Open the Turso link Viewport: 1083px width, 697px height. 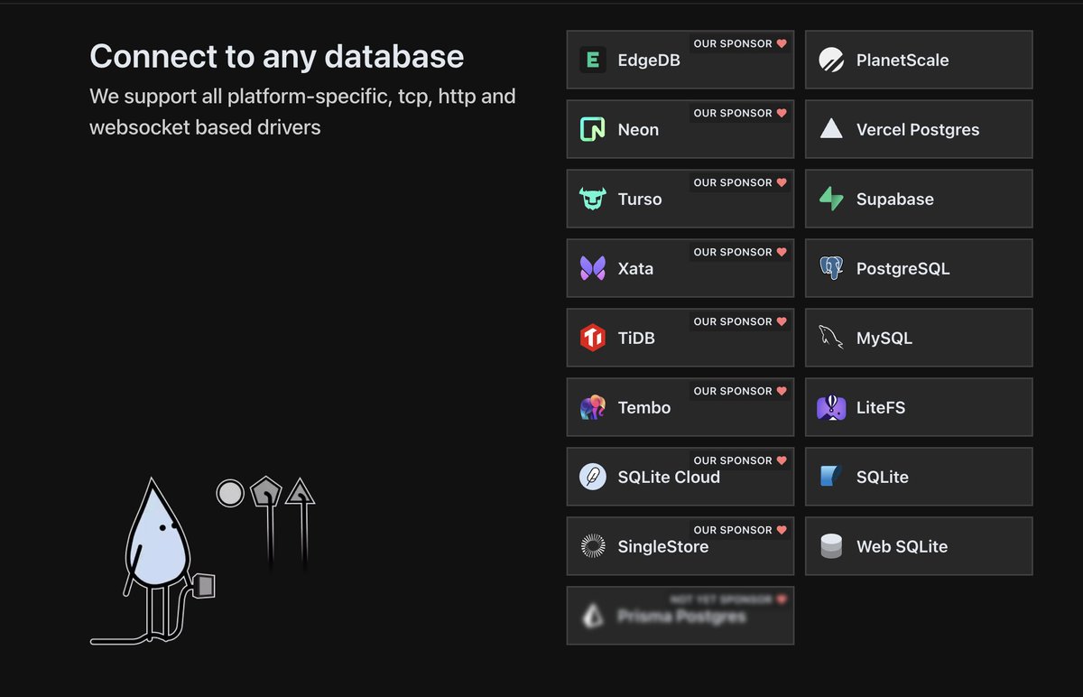tap(680, 200)
